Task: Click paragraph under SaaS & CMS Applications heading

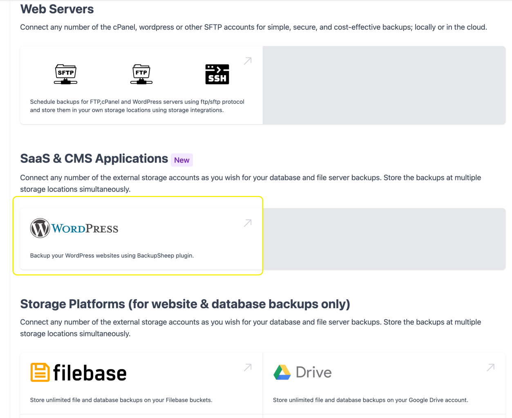Action: 251,183
